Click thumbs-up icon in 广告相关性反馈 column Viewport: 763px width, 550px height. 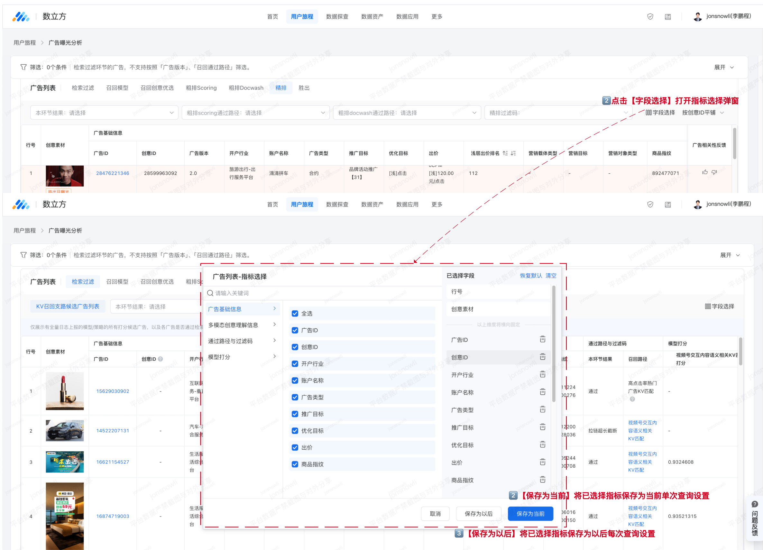(x=705, y=172)
